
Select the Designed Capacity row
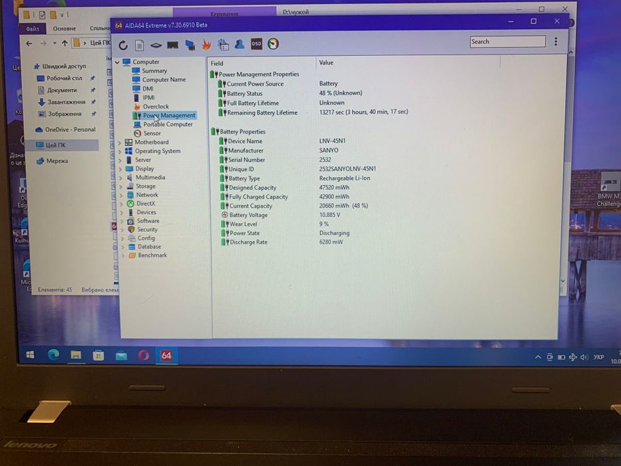[285, 188]
